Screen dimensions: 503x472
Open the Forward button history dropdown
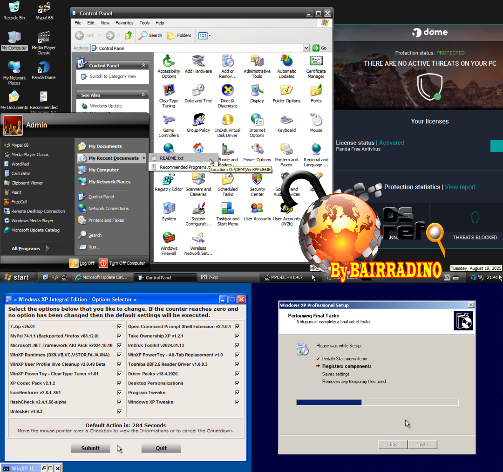click(119, 35)
